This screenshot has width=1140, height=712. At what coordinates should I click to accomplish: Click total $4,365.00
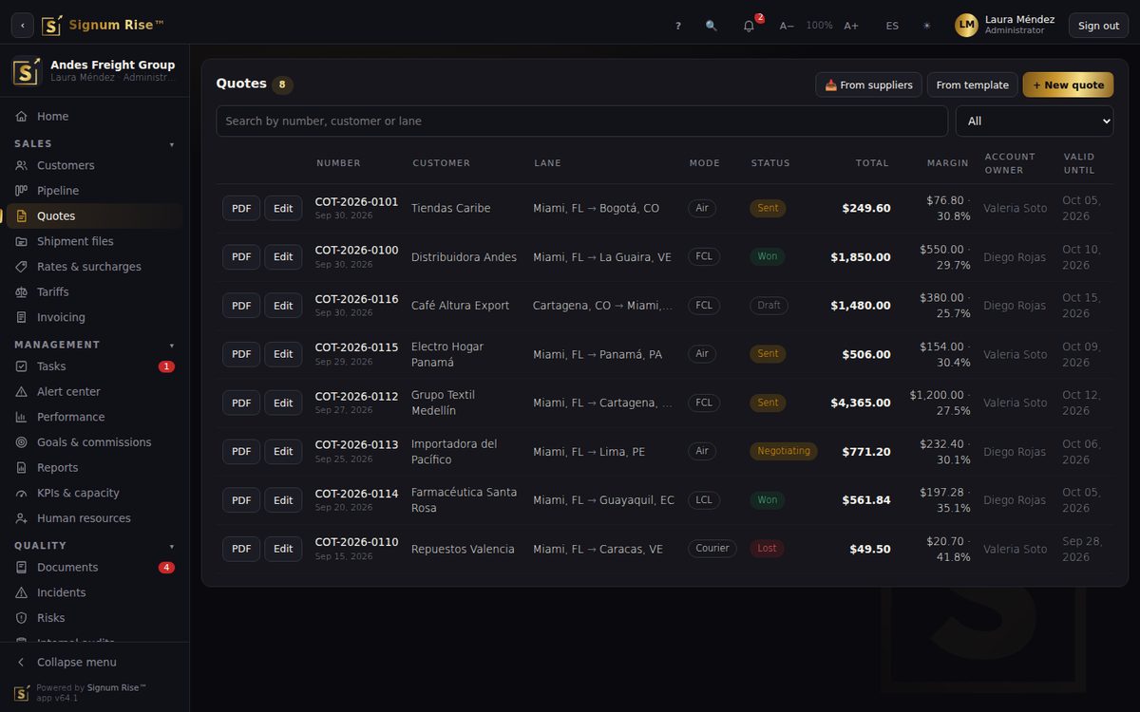(861, 403)
